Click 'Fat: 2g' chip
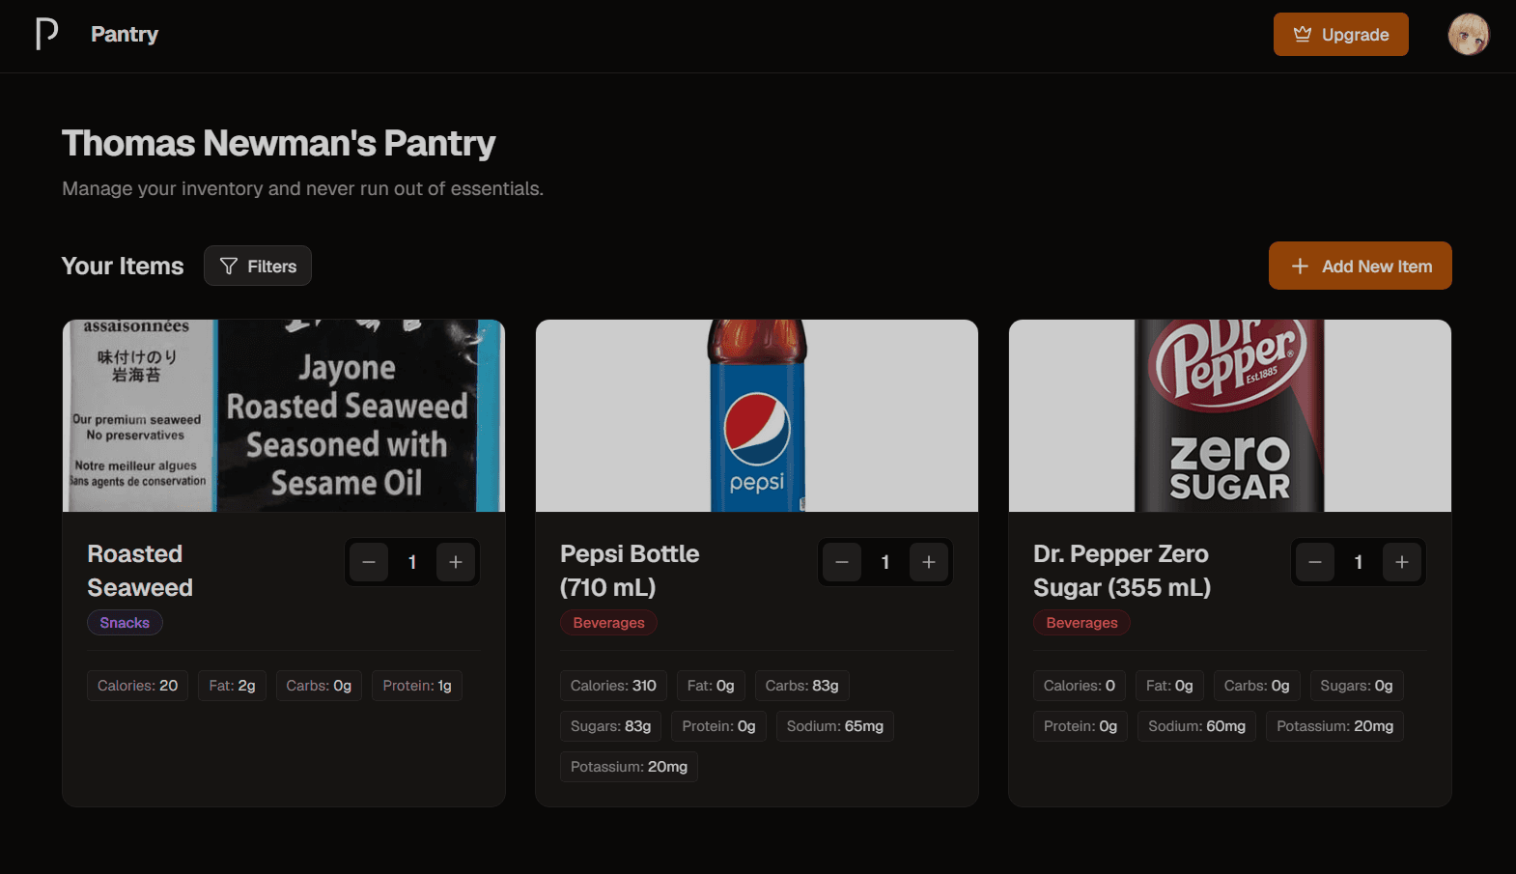Viewport: 1516px width, 874px height. click(232, 686)
